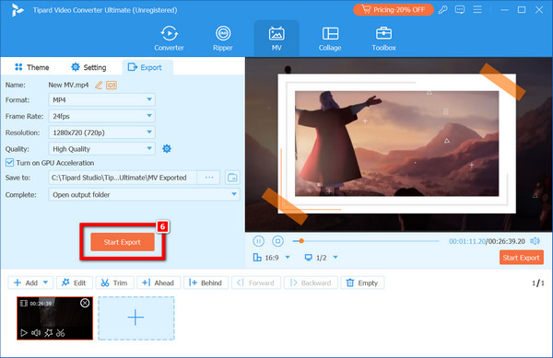Click the video preview area
Image resolution: width=553 pixels, height=358 pixels.
click(x=399, y=144)
